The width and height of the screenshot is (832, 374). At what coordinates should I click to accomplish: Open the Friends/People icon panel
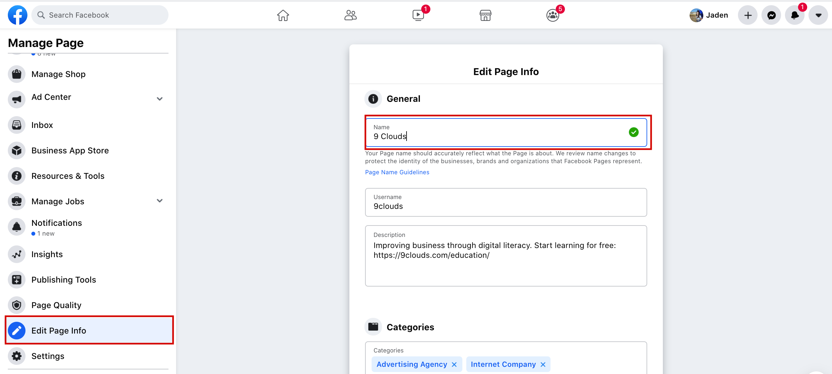350,15
